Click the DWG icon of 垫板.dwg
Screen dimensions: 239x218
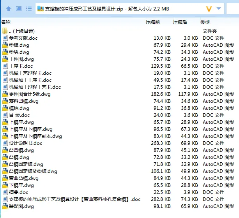pyautogui.click(x=5, y=45)
